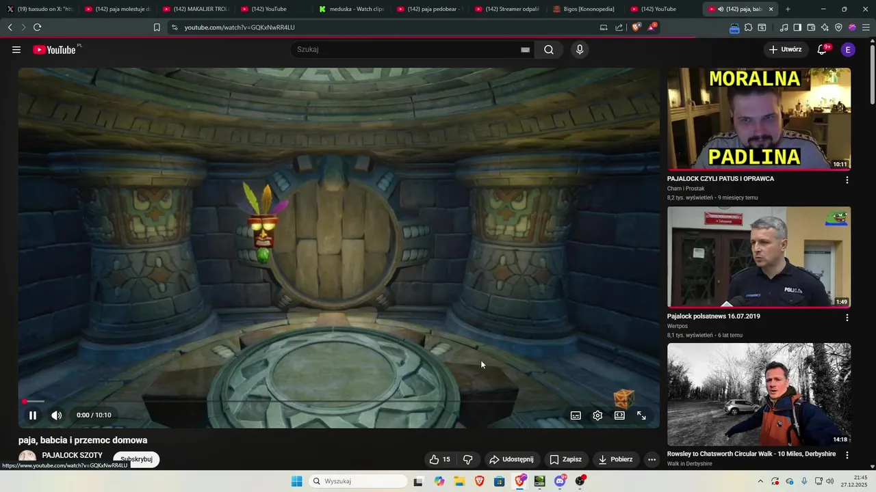Open File Explorer from taskbar
The image size is (876, 492).
click(x=459, y=481)
